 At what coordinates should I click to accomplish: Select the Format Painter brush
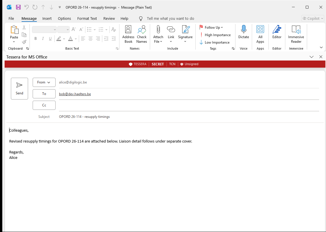24,42
